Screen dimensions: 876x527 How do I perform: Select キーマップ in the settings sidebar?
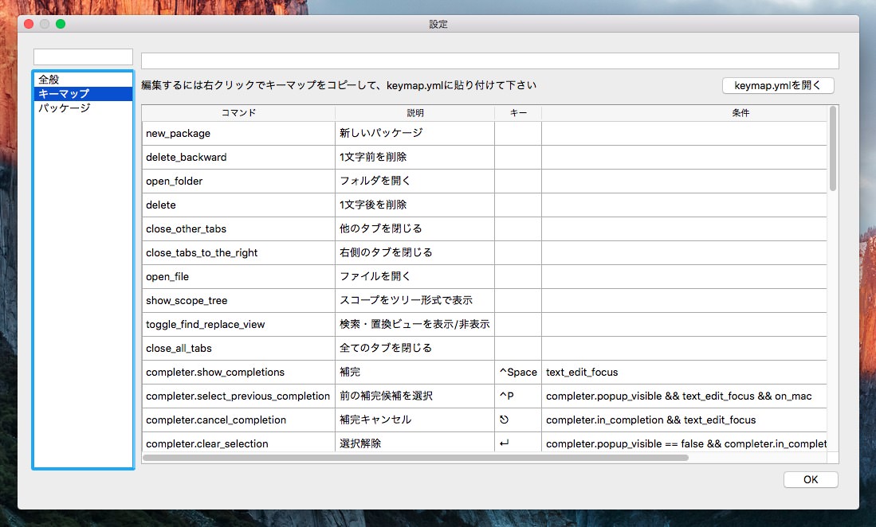pyautogui.click(x=64, y=94)
